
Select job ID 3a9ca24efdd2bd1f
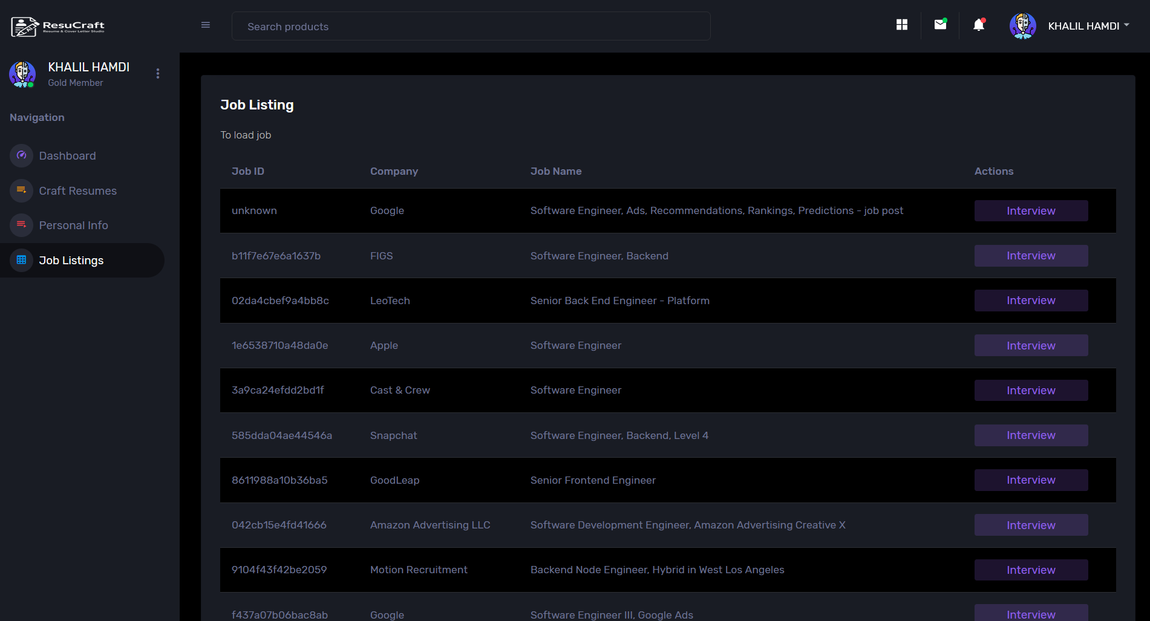tap(278, 390)
